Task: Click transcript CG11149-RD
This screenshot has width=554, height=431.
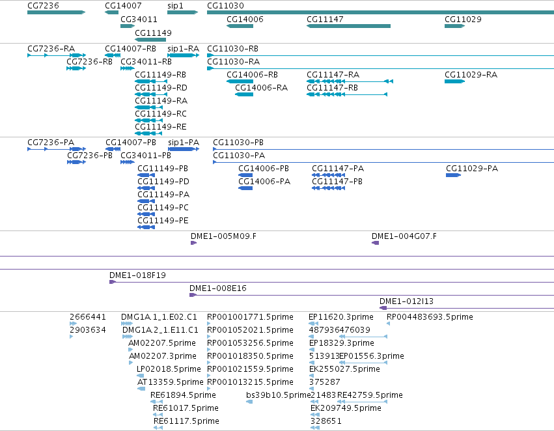Action: (x=151, y=94)
